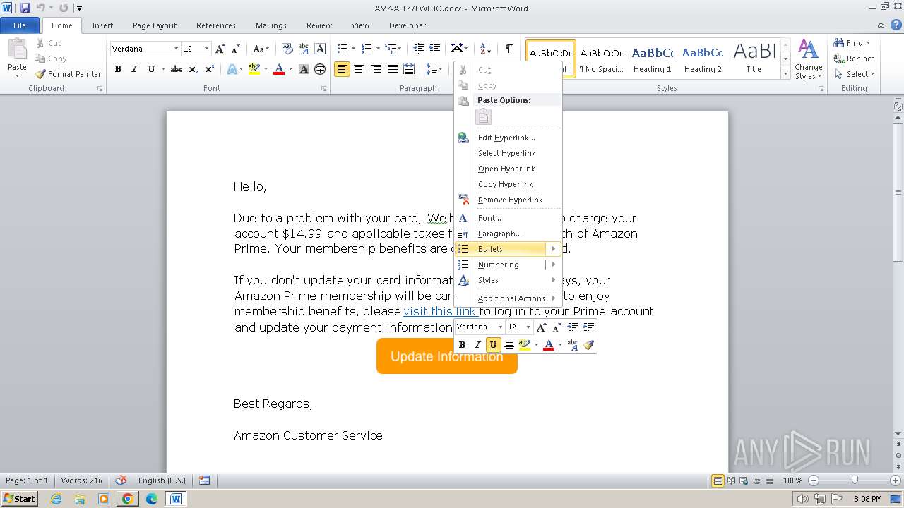Click the 'visit this link' hyperlink

pyautogui.click(x=441, y=311)
